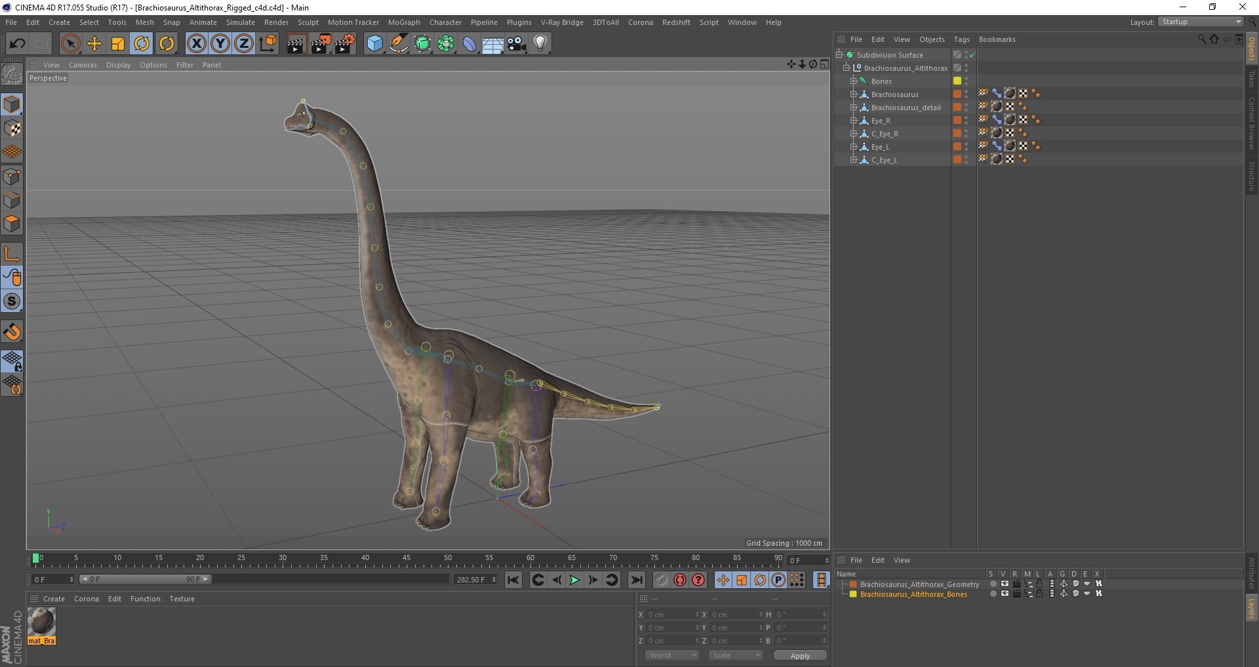The width and height of the screenshot is (1259, 667).
Task: Open the Simulate menu
Action: click(x=241, y=22)
